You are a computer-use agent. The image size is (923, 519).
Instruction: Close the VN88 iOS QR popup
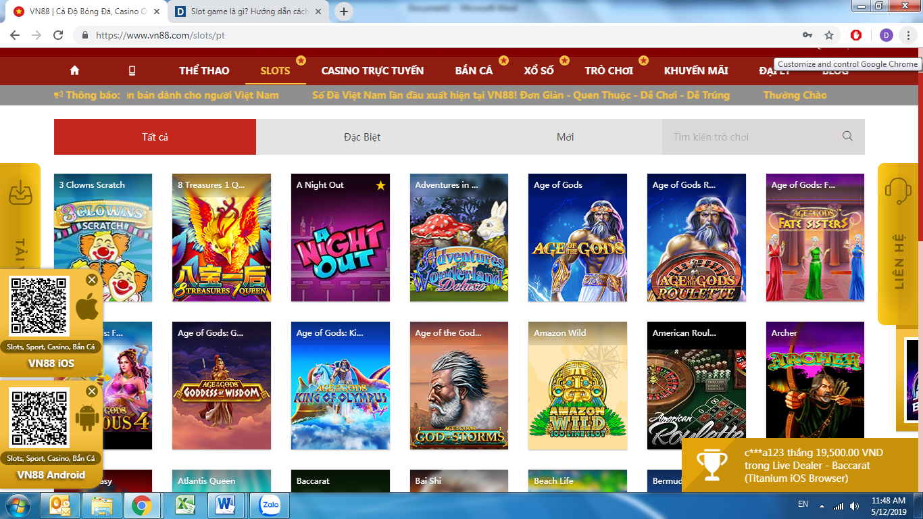[92, 280]
